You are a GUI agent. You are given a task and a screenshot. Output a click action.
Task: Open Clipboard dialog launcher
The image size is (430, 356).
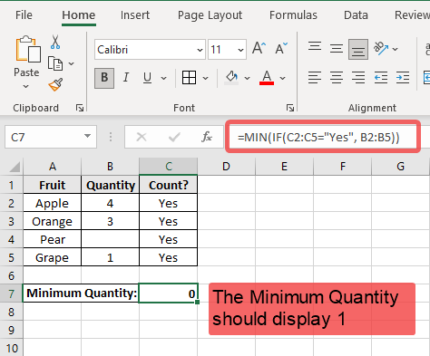point(80,108)
